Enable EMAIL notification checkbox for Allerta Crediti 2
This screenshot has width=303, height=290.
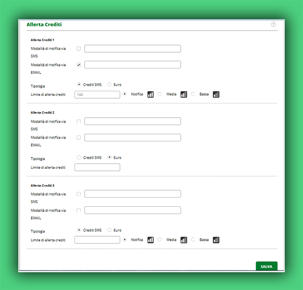pyautogui.click(x=79, y=137)
